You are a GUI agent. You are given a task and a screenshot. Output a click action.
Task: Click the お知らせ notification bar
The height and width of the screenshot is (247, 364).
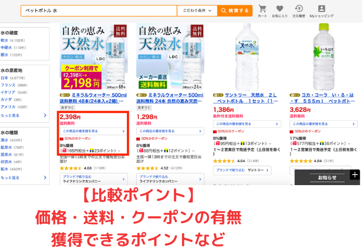click(x=327, y=178)
